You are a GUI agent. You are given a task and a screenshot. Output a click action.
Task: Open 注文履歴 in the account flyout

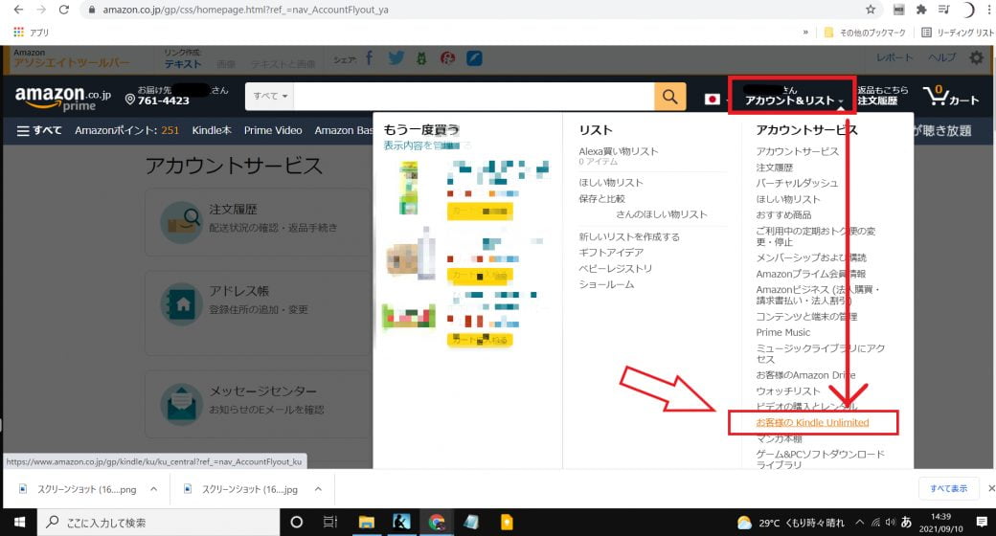pos(775,167)
